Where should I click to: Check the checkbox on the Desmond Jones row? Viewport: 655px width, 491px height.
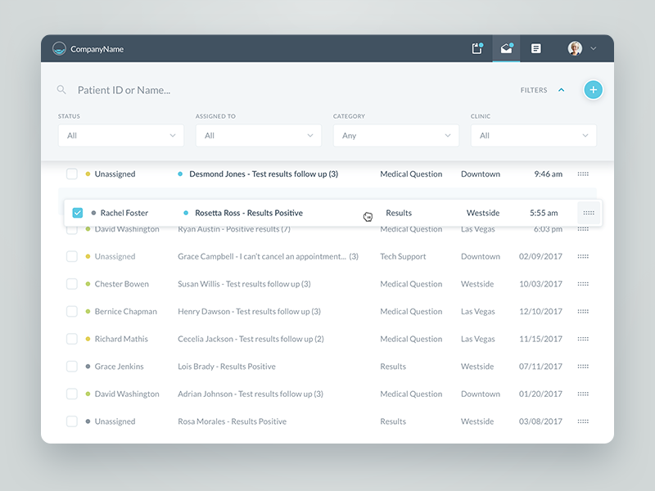(x=72, y=173)
